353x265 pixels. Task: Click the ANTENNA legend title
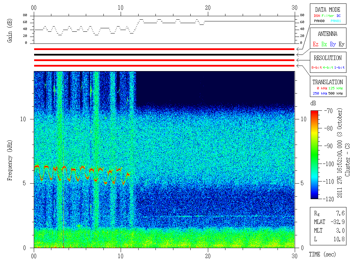point(327,34)
